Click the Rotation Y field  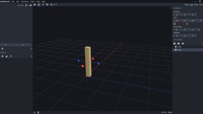pyautogui.click(x=185, y=36)
